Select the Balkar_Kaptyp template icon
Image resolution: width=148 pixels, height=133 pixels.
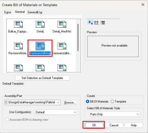coord(18,24)
